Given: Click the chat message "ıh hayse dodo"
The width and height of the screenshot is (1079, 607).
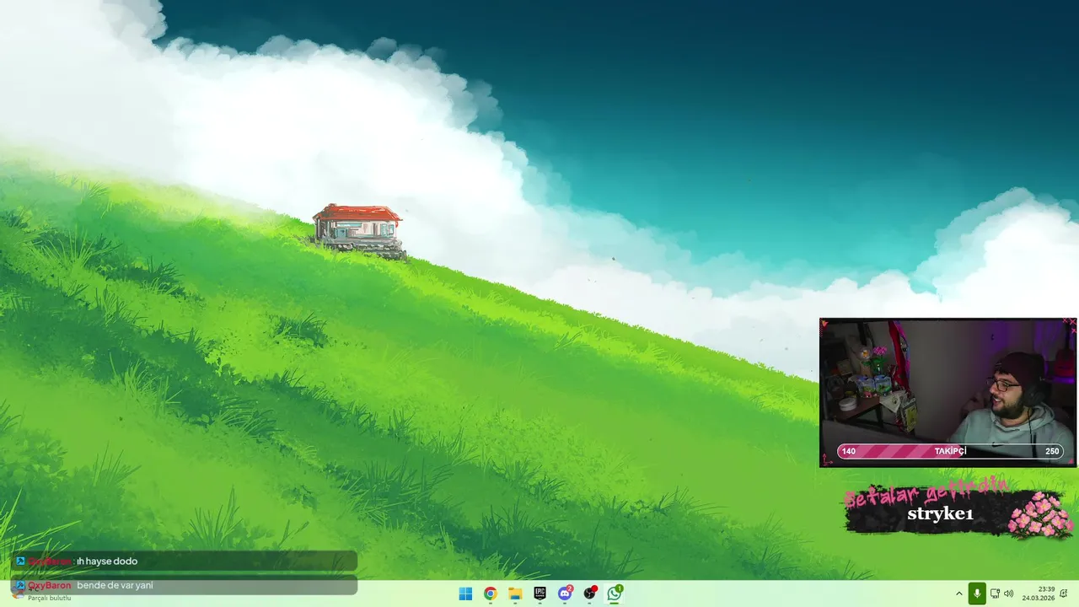Looking at the screenshot, I should point(107,561).
